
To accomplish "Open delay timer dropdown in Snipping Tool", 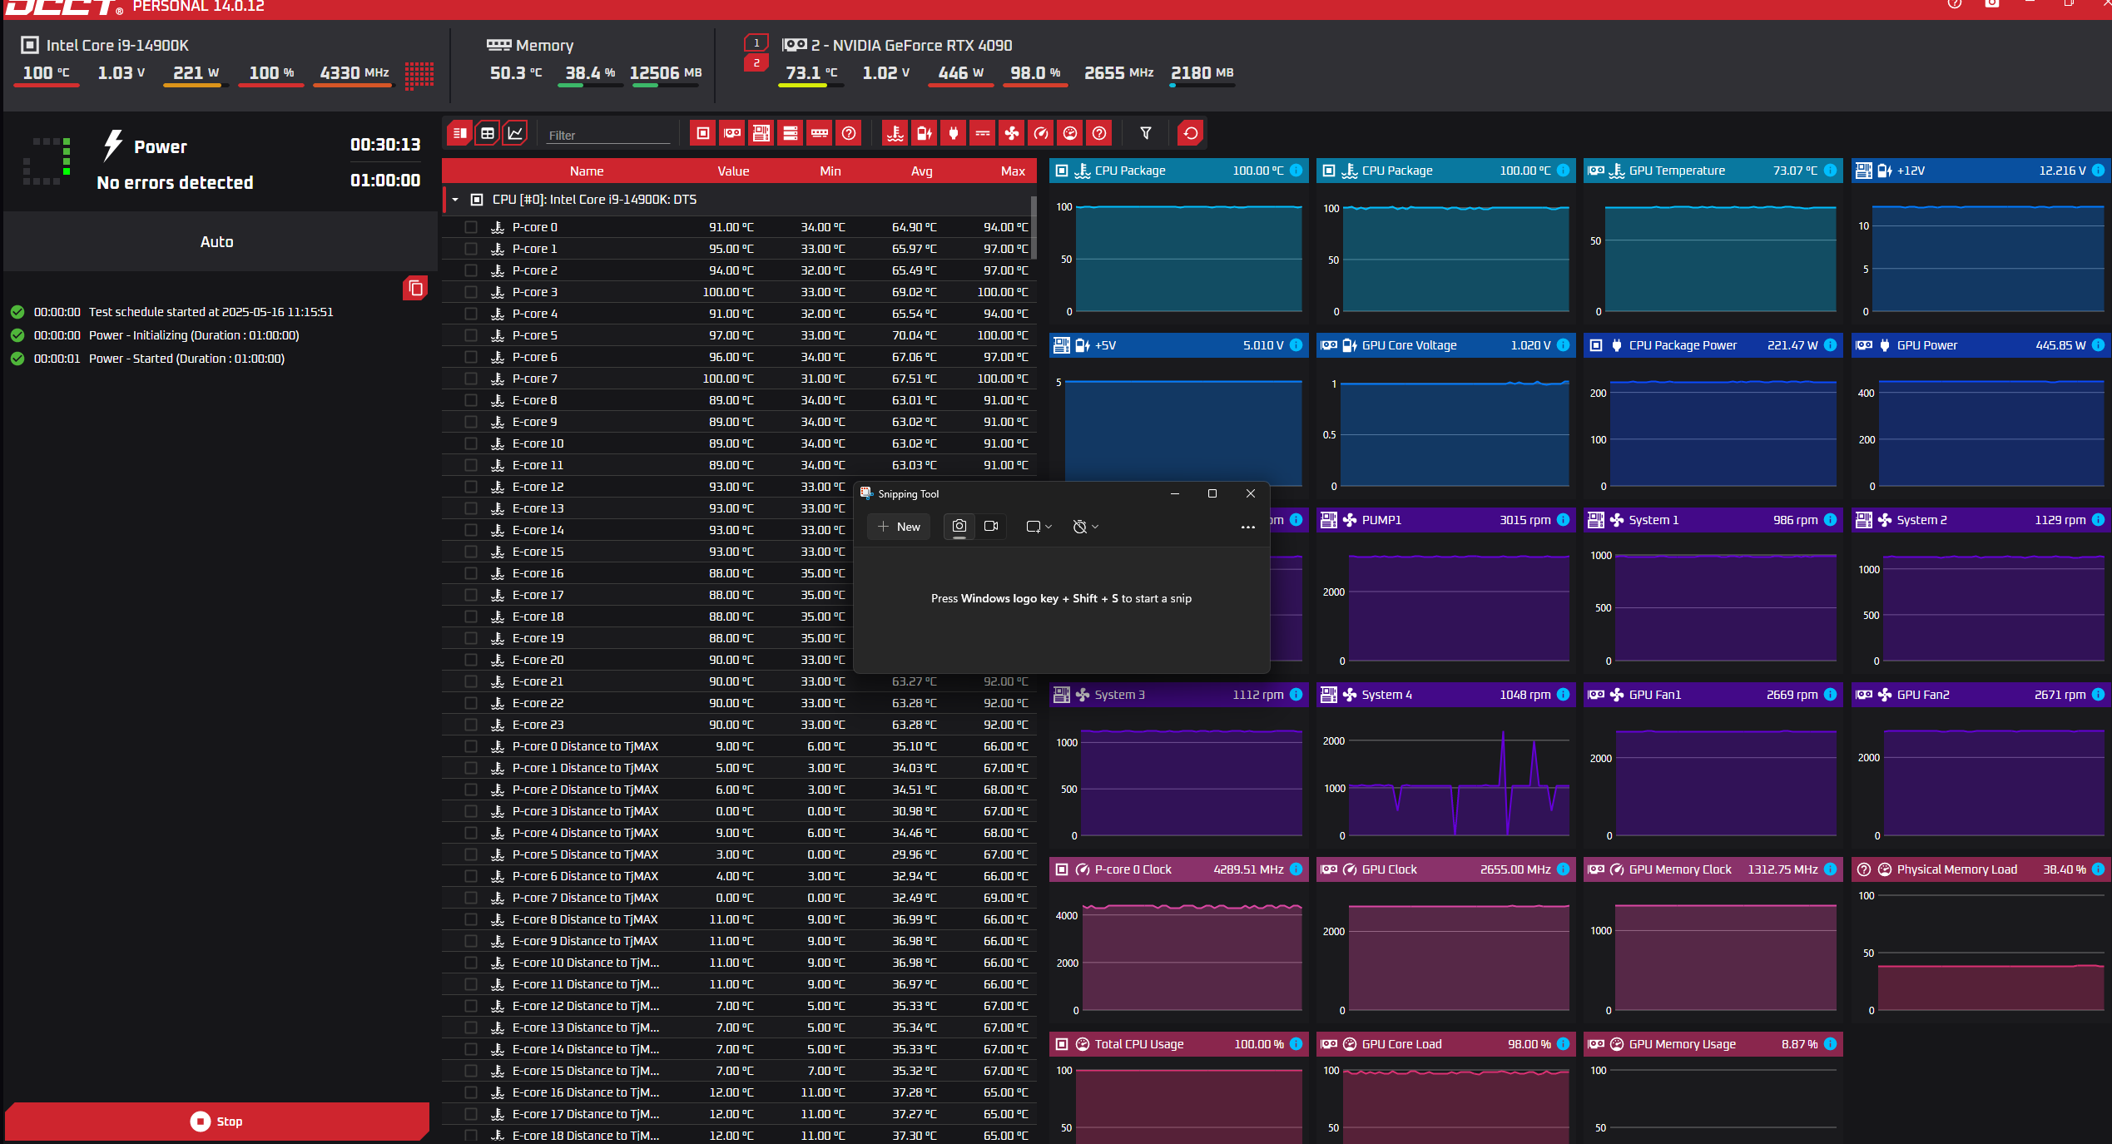I will pos(1086,527).
